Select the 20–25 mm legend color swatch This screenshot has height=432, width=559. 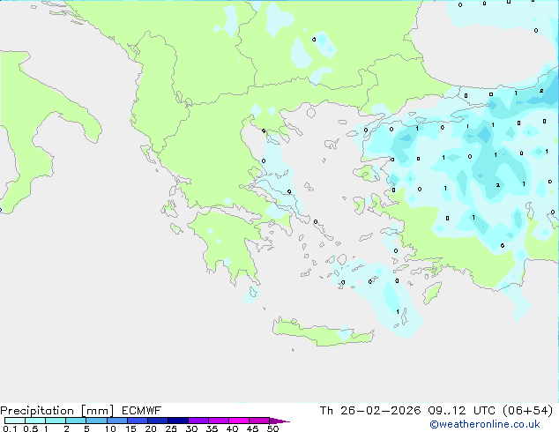tap(158, 421)
